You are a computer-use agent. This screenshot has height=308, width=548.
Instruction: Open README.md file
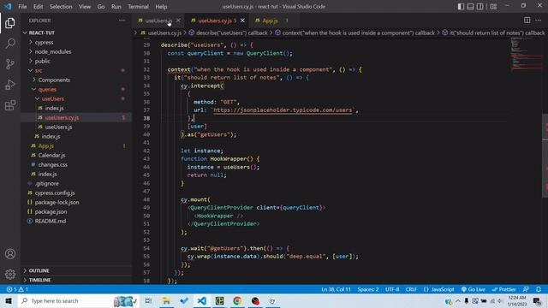(x=76, y=222)
